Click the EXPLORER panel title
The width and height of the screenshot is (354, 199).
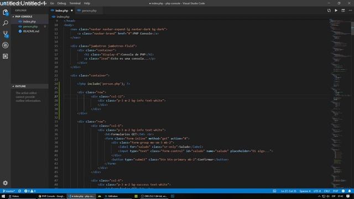pyautogui.click(x=21, y=11)
